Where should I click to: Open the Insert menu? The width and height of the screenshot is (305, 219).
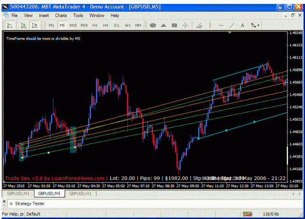coord(44,16)
